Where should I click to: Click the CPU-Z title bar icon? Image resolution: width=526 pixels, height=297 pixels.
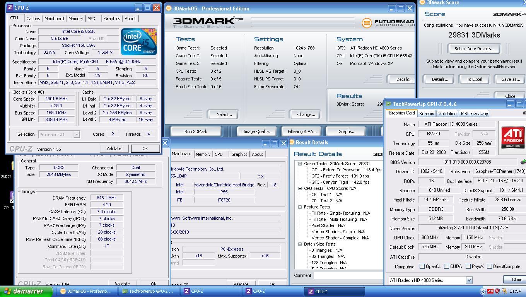click(10, 8)
